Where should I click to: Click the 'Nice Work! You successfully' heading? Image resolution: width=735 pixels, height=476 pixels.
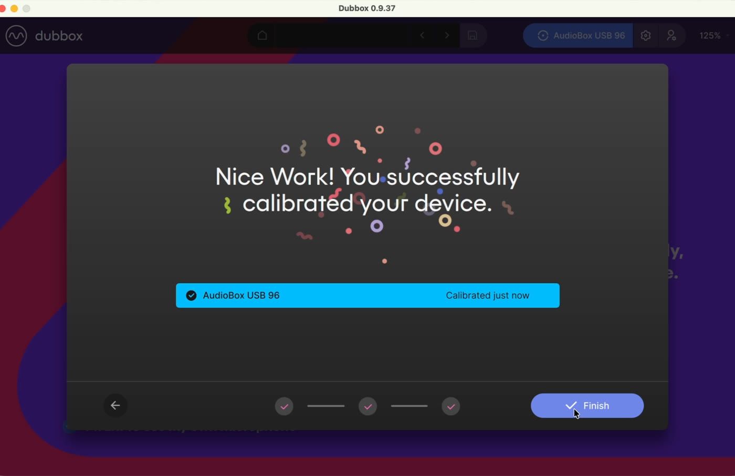pyautogui.click(x=367, y=177)
